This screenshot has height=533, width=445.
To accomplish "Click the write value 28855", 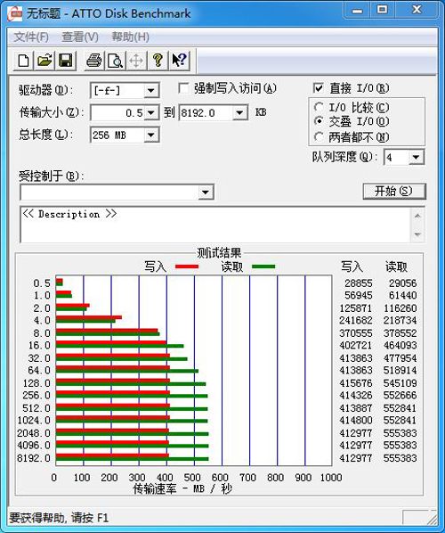I will [359, 283].
